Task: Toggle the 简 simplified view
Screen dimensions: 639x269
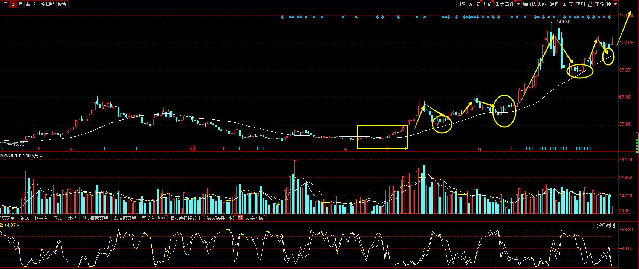Action: click(x=478, y=4)
